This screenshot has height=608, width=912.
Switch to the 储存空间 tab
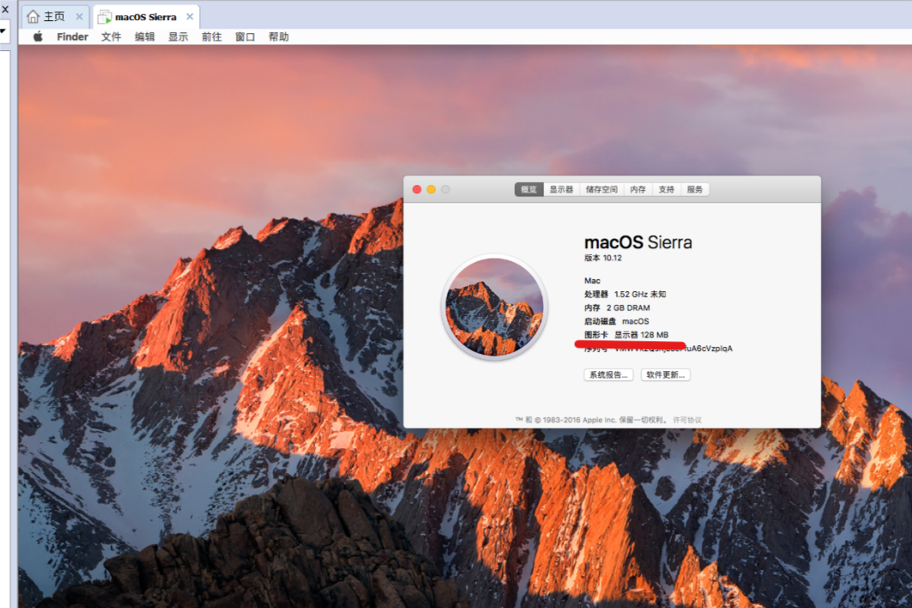(x=602, y=190)
